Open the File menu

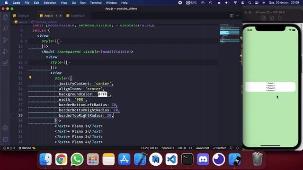(x=27, y=3)
